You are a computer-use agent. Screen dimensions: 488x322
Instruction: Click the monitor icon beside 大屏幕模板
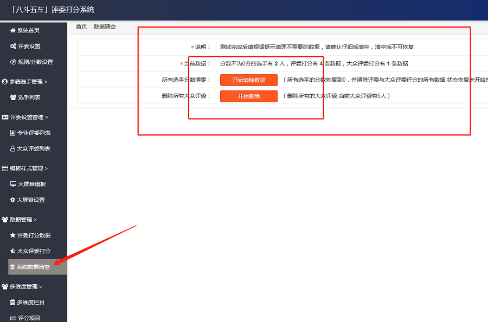pos(13,184)
